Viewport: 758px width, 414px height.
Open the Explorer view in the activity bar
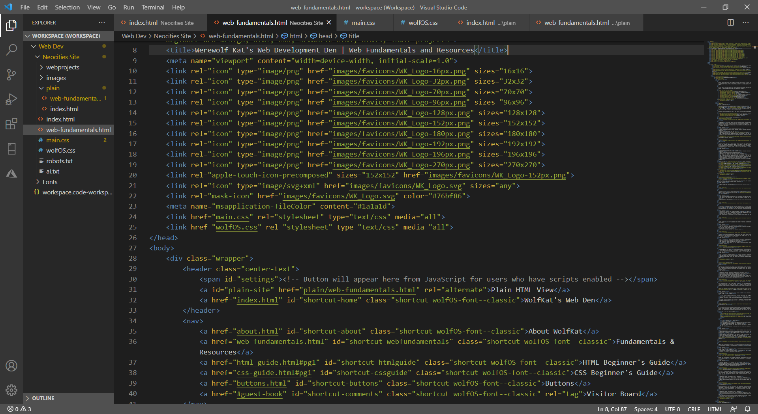click(11, 25)
